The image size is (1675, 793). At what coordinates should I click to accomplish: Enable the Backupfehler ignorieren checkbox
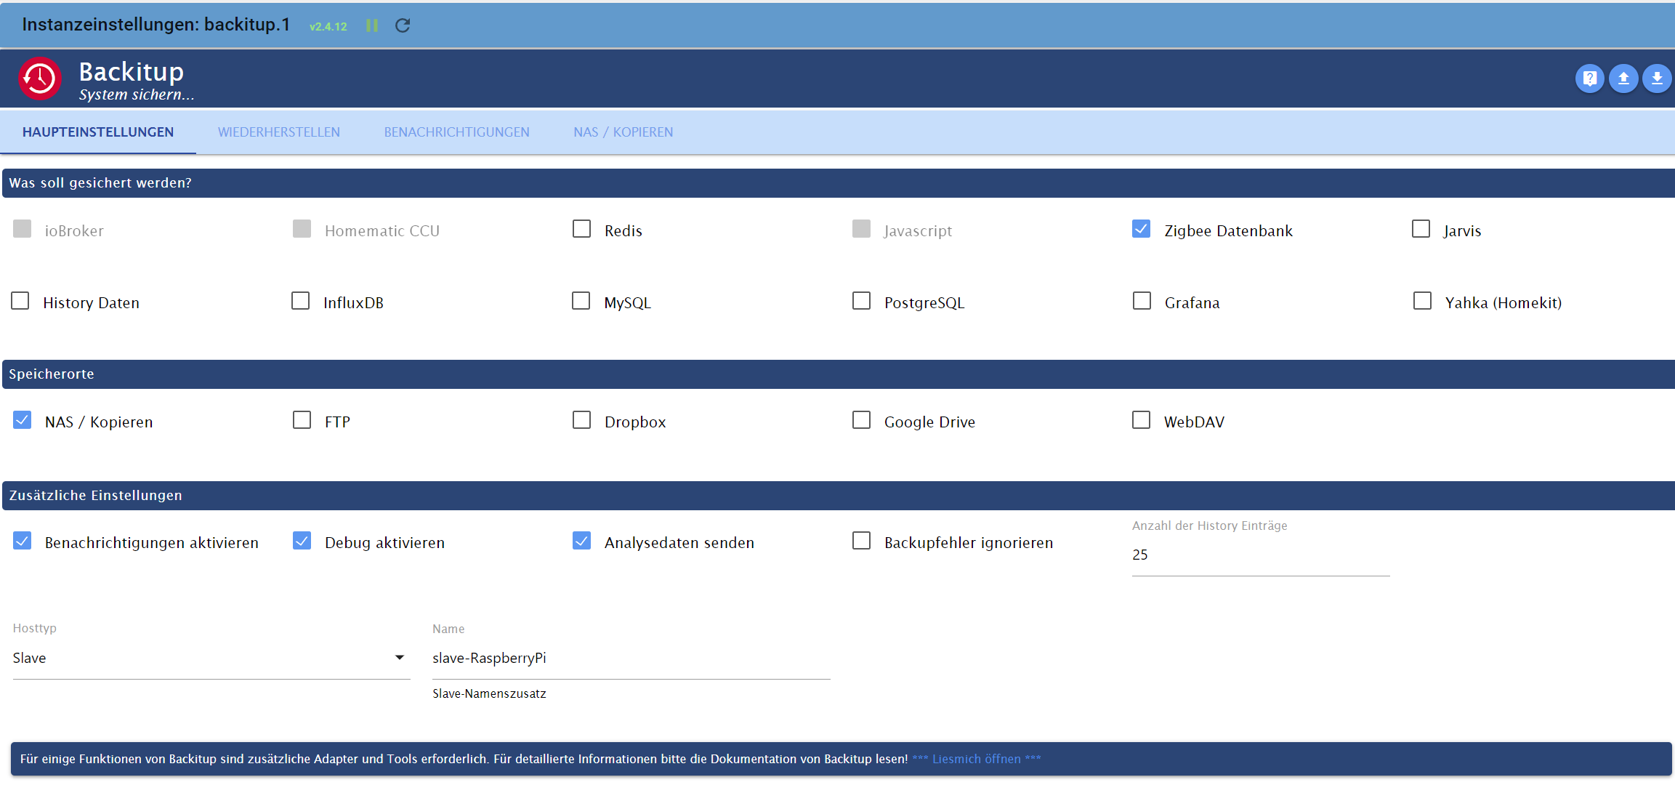[x=861, y=541]
